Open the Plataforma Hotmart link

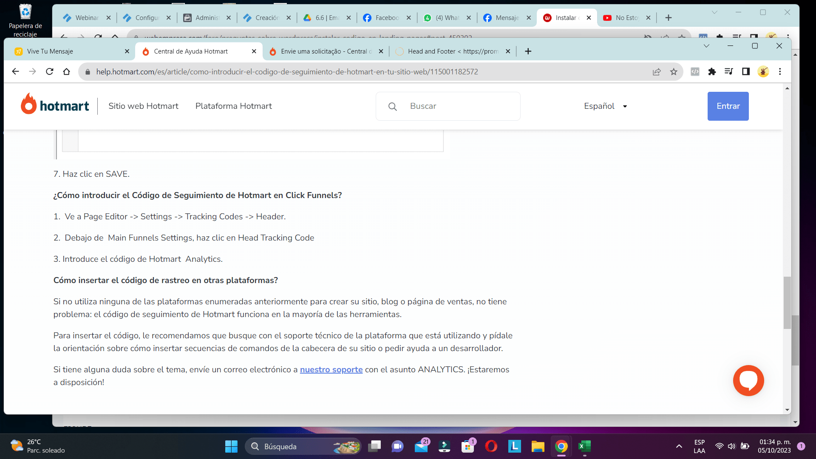point(233,106)
